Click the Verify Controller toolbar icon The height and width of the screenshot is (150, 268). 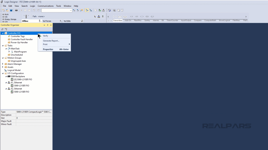click(100, 10)
